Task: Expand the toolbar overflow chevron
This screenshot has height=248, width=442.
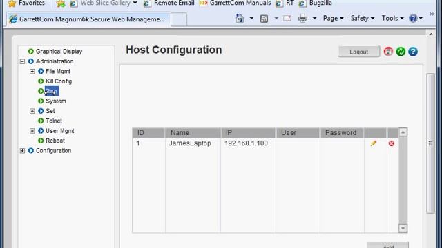Action: click(432, 14)
